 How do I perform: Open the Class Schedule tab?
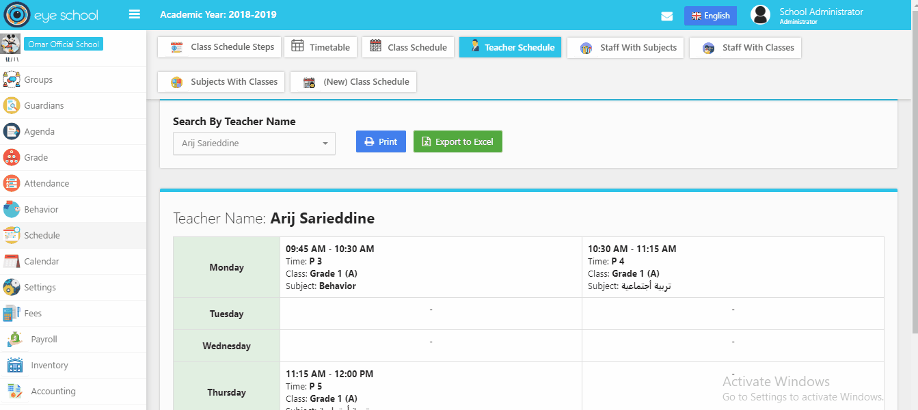click(408, 47)
